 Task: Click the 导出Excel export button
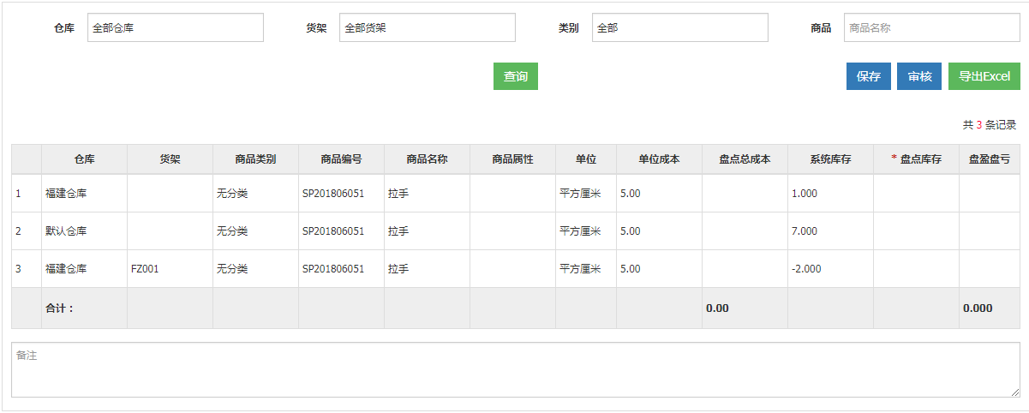point(984,76)
